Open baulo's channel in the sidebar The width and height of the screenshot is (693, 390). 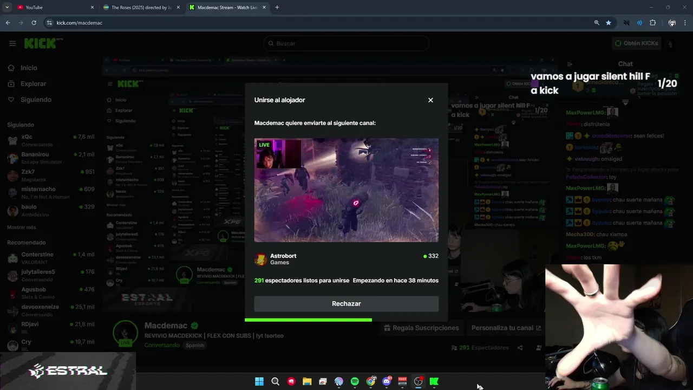pyautogui.click(x=50, y=210)
